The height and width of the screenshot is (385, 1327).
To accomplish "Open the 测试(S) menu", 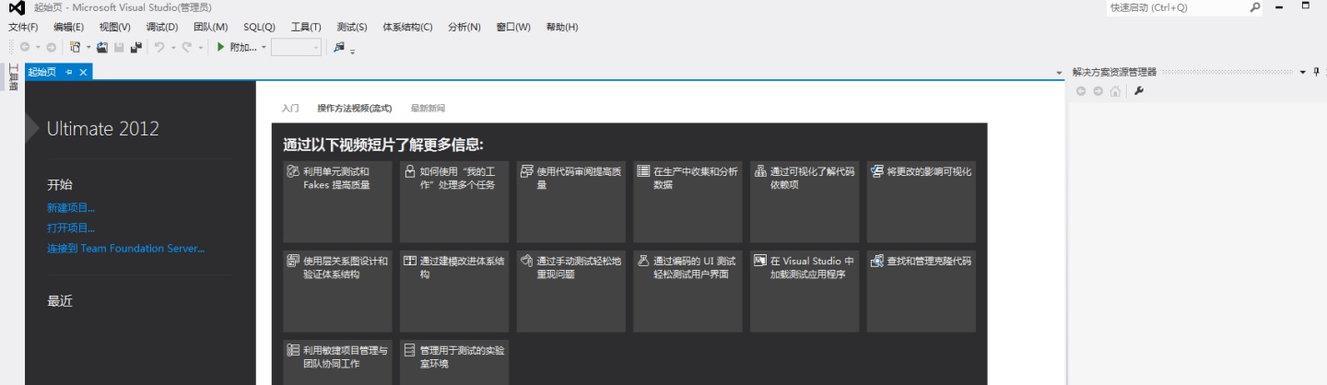I will click(352, 27).
